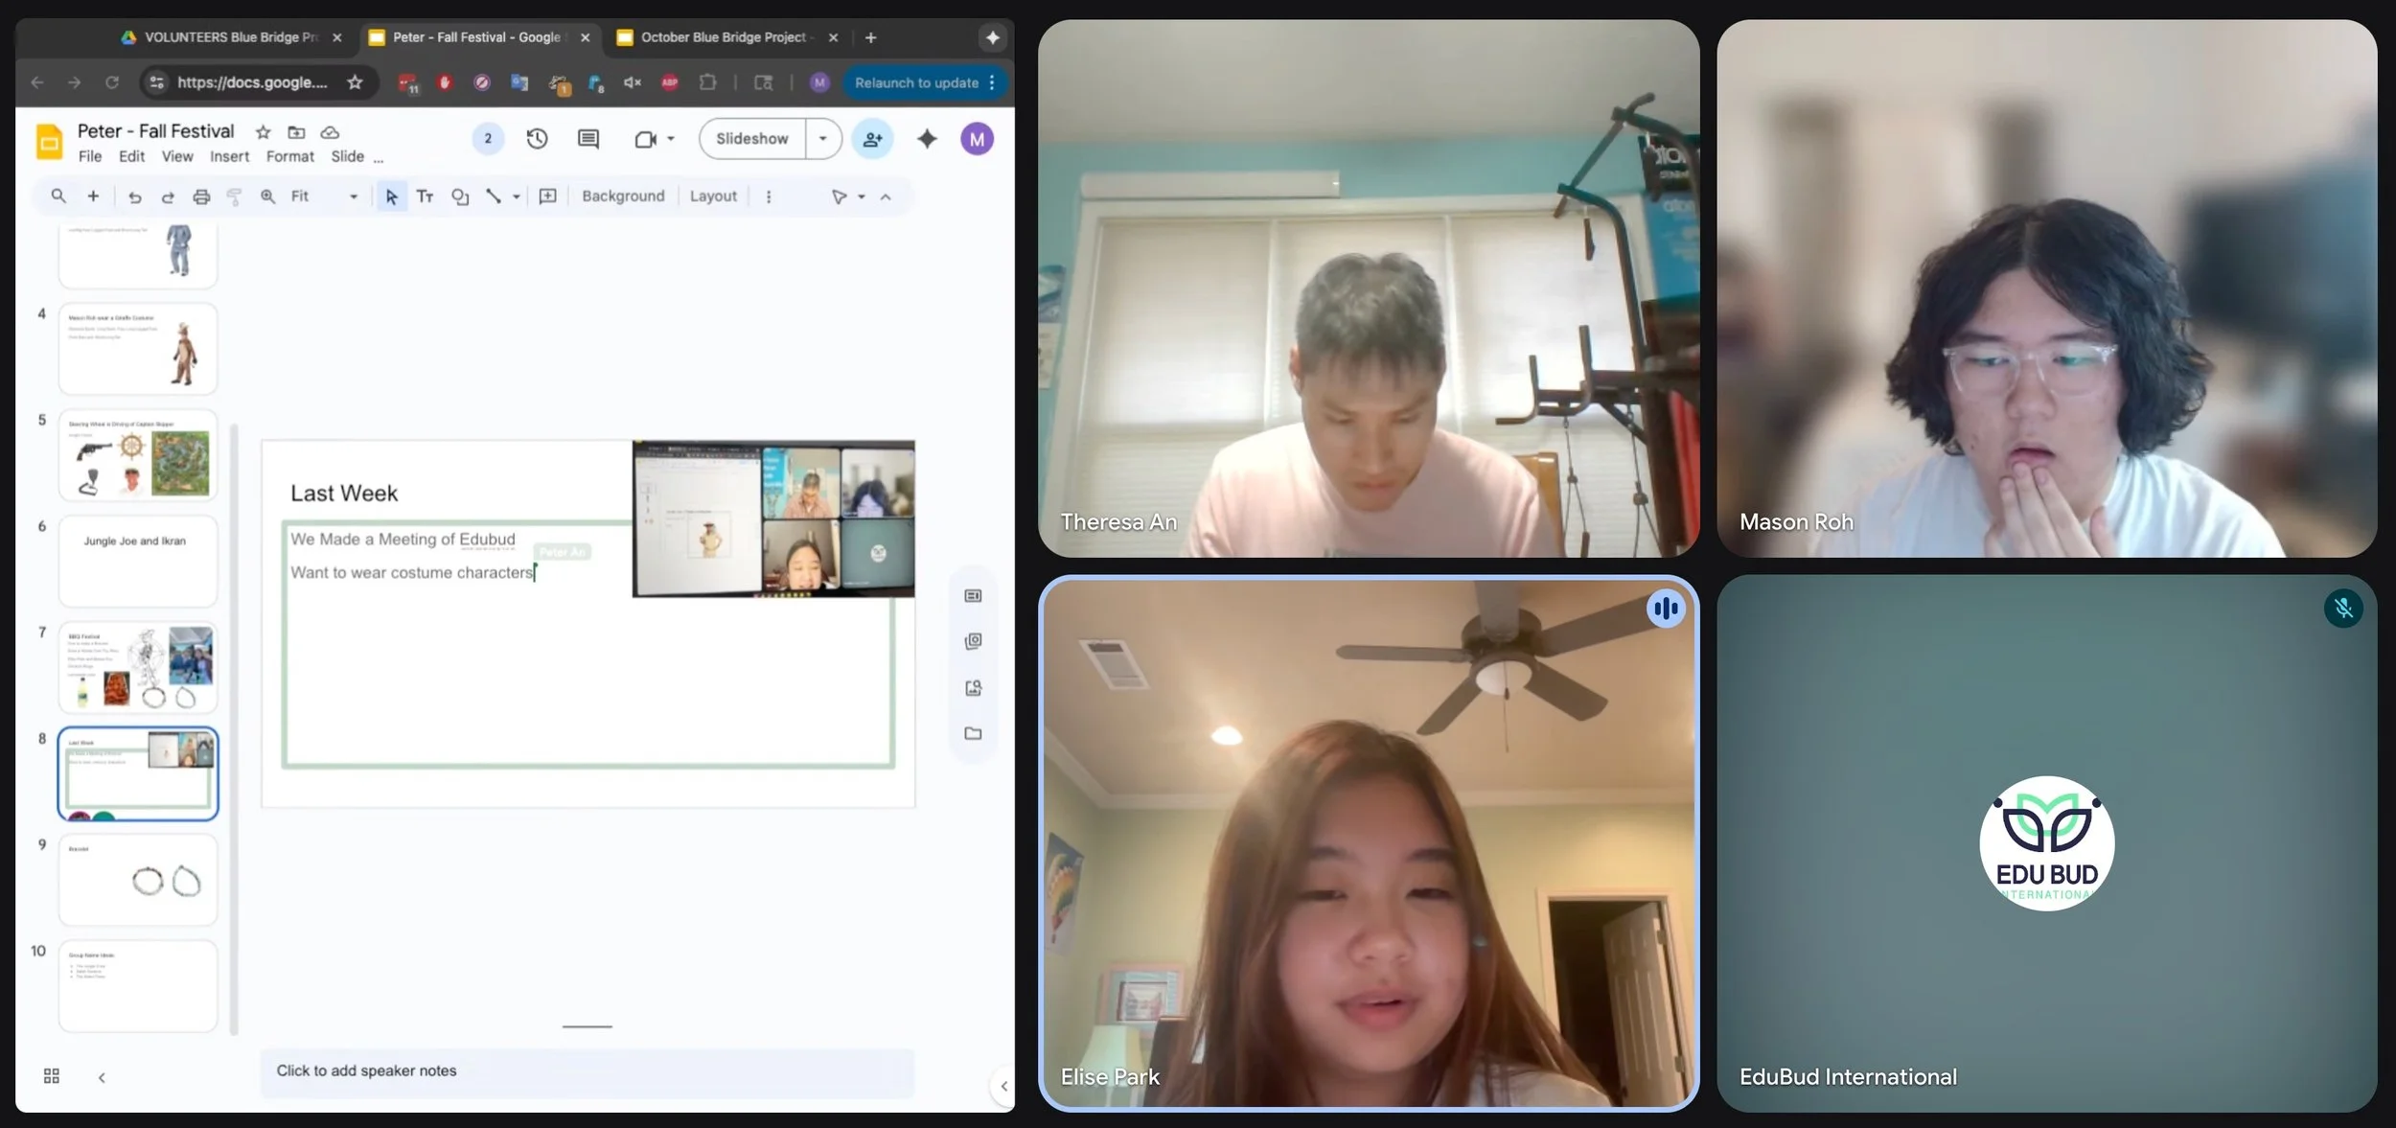The height and width of the screenshot is (1128, 2396).
Task: Show all comments panel
Action: tap(588, 139)
